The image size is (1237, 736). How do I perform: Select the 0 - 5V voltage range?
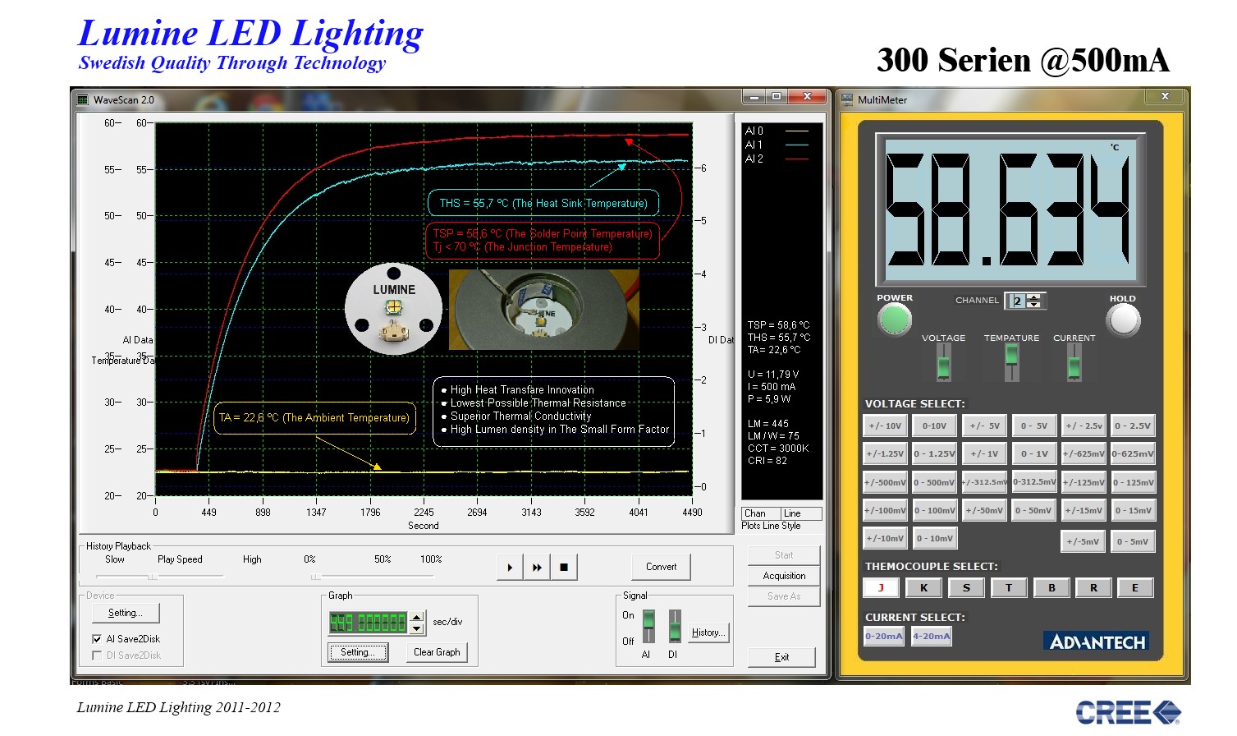(1034, 425)
